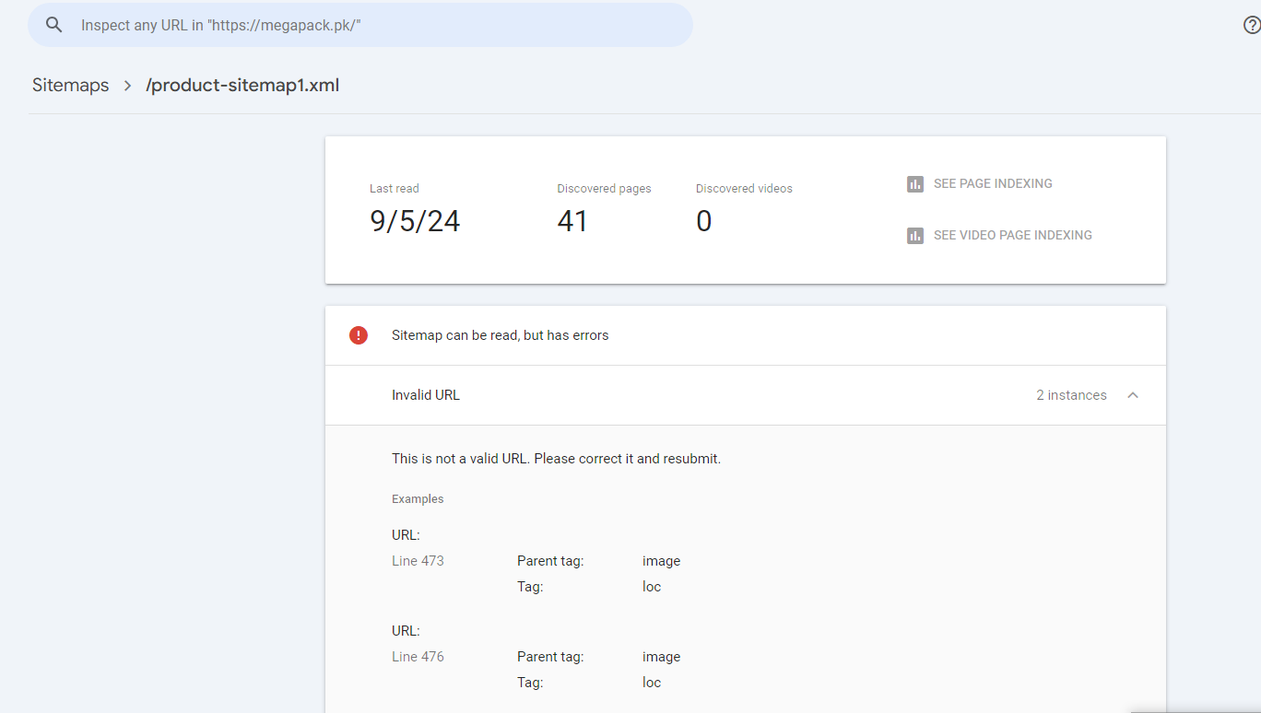Click the Discovered pages value 41
Viewport: 1261px width, 713px height.
[x=572, y=221]
